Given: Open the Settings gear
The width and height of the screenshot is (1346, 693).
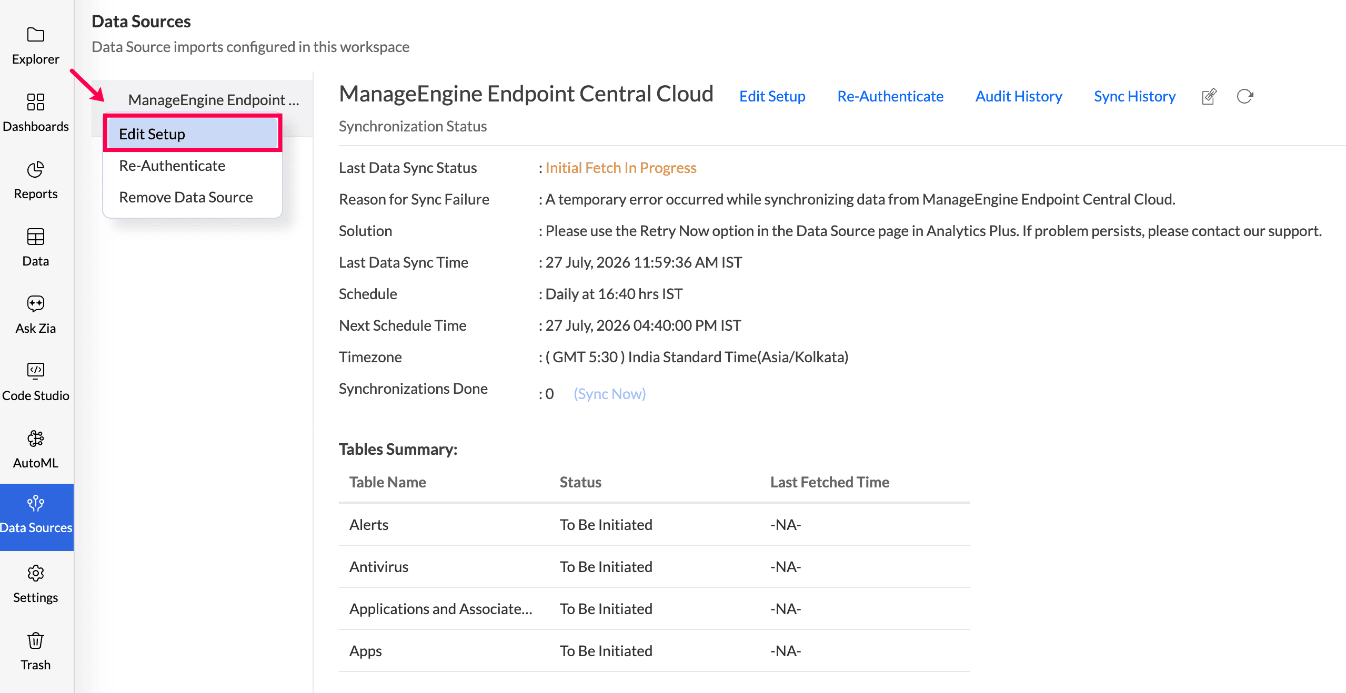Looking at the screenshot, I should (x=36, y=574).
